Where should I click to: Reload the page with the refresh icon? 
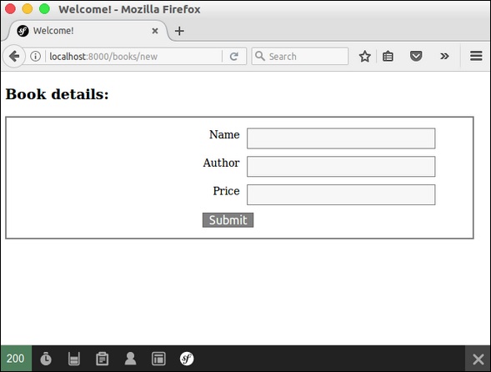click(x=234, y=57)
